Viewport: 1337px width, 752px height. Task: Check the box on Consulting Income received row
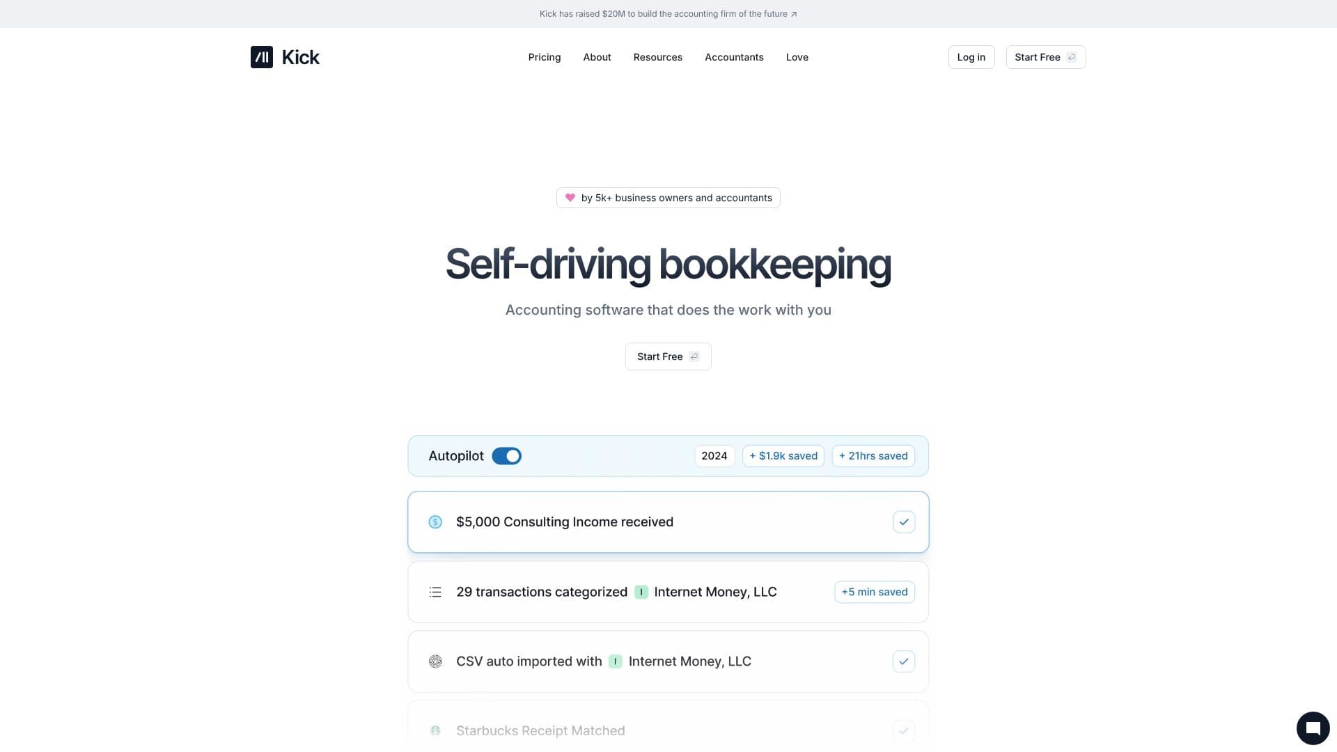click(904, 522)
